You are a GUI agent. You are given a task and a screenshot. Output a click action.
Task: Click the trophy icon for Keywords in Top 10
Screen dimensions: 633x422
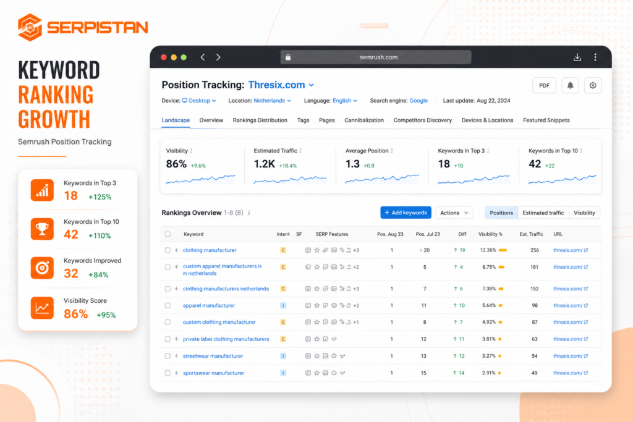coord(42,229)
